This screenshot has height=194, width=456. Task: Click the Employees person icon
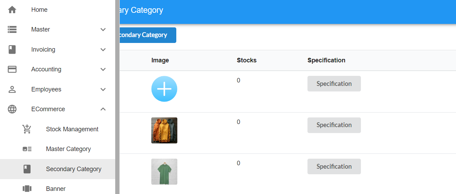click(x=12, y=89)
